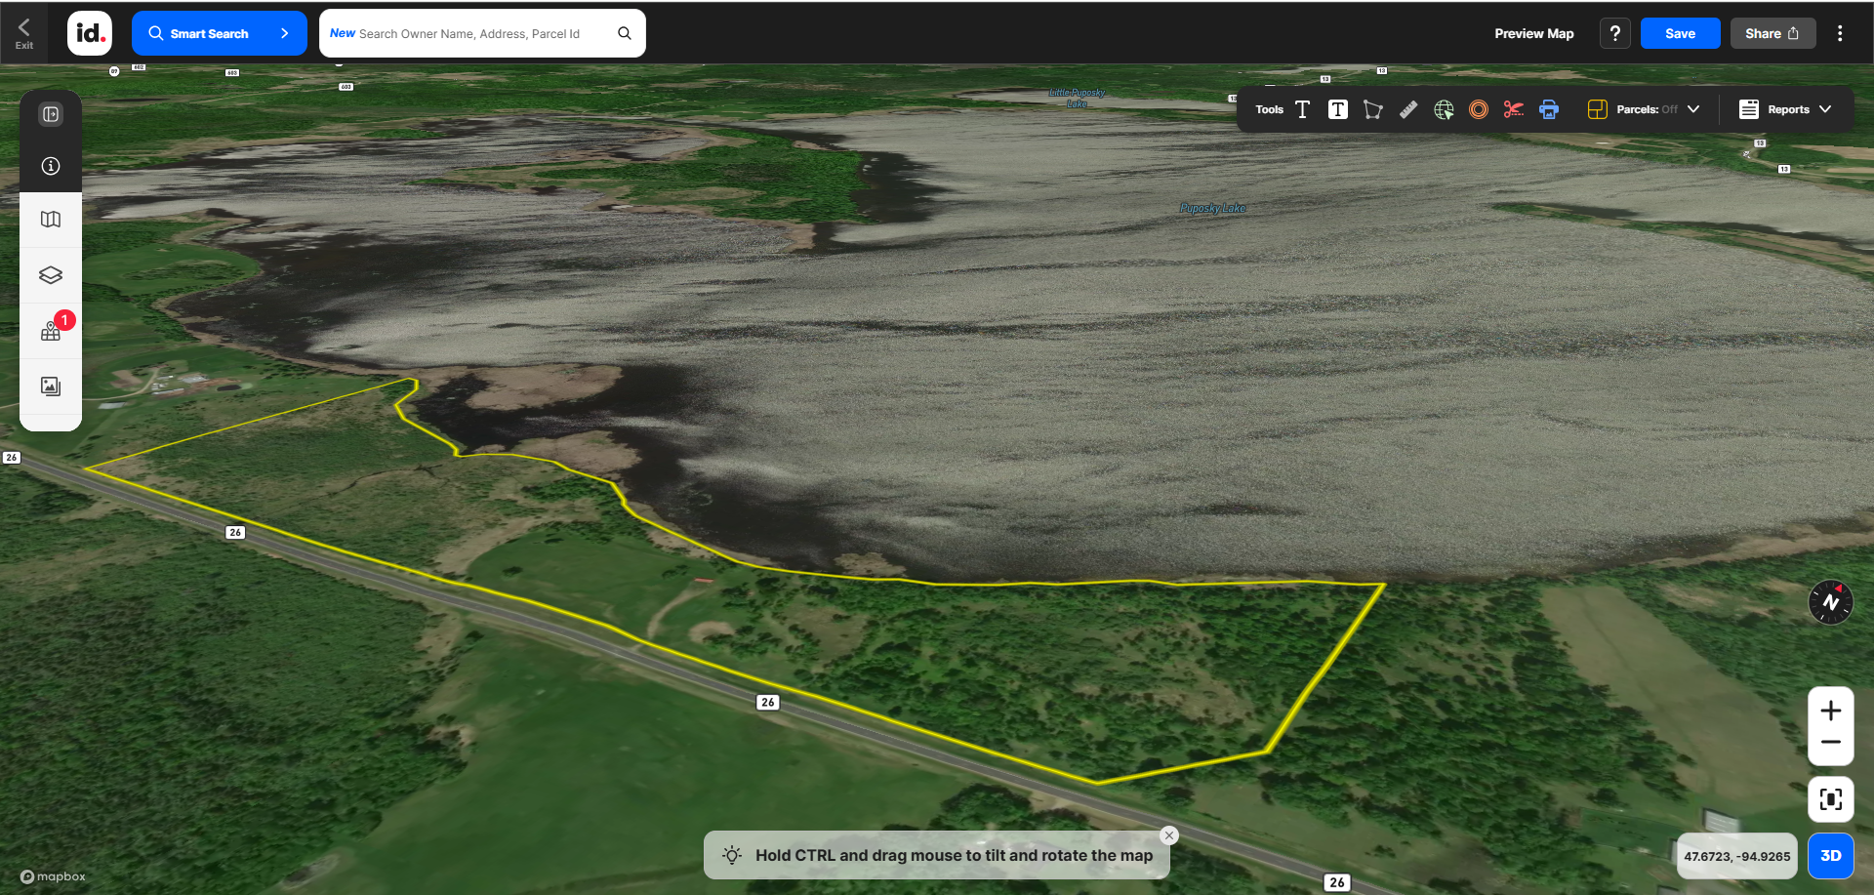Open the map locations icon with badge
Image resolution: width=1874 pixels, height=895 pixels.
[51, 331]
